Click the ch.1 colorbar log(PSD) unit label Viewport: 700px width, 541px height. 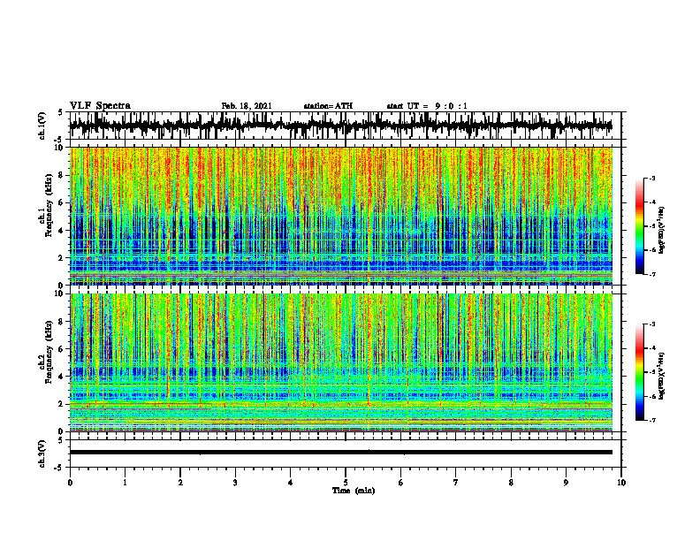pyautogui.click(x=662, y=231)
